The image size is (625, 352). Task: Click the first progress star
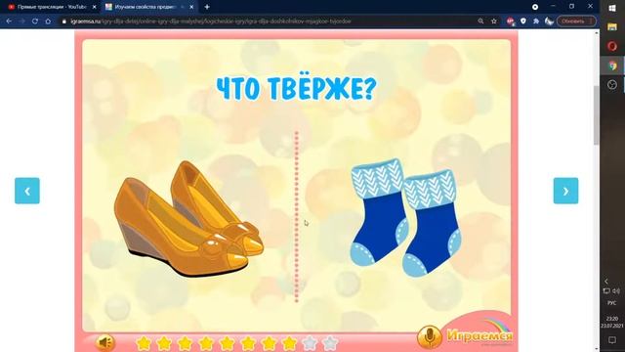point(144,342)
